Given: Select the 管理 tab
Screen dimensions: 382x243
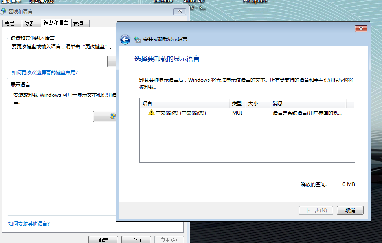Looking at the screenshot, I should point(78,24).
